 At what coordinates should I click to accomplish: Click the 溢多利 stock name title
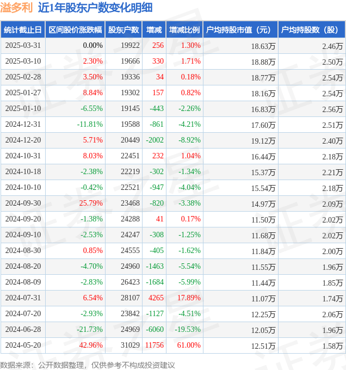click(x=16, y=8)
